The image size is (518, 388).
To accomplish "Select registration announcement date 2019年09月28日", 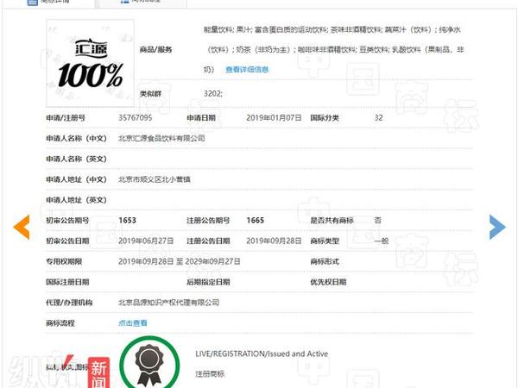I will 274,241.
